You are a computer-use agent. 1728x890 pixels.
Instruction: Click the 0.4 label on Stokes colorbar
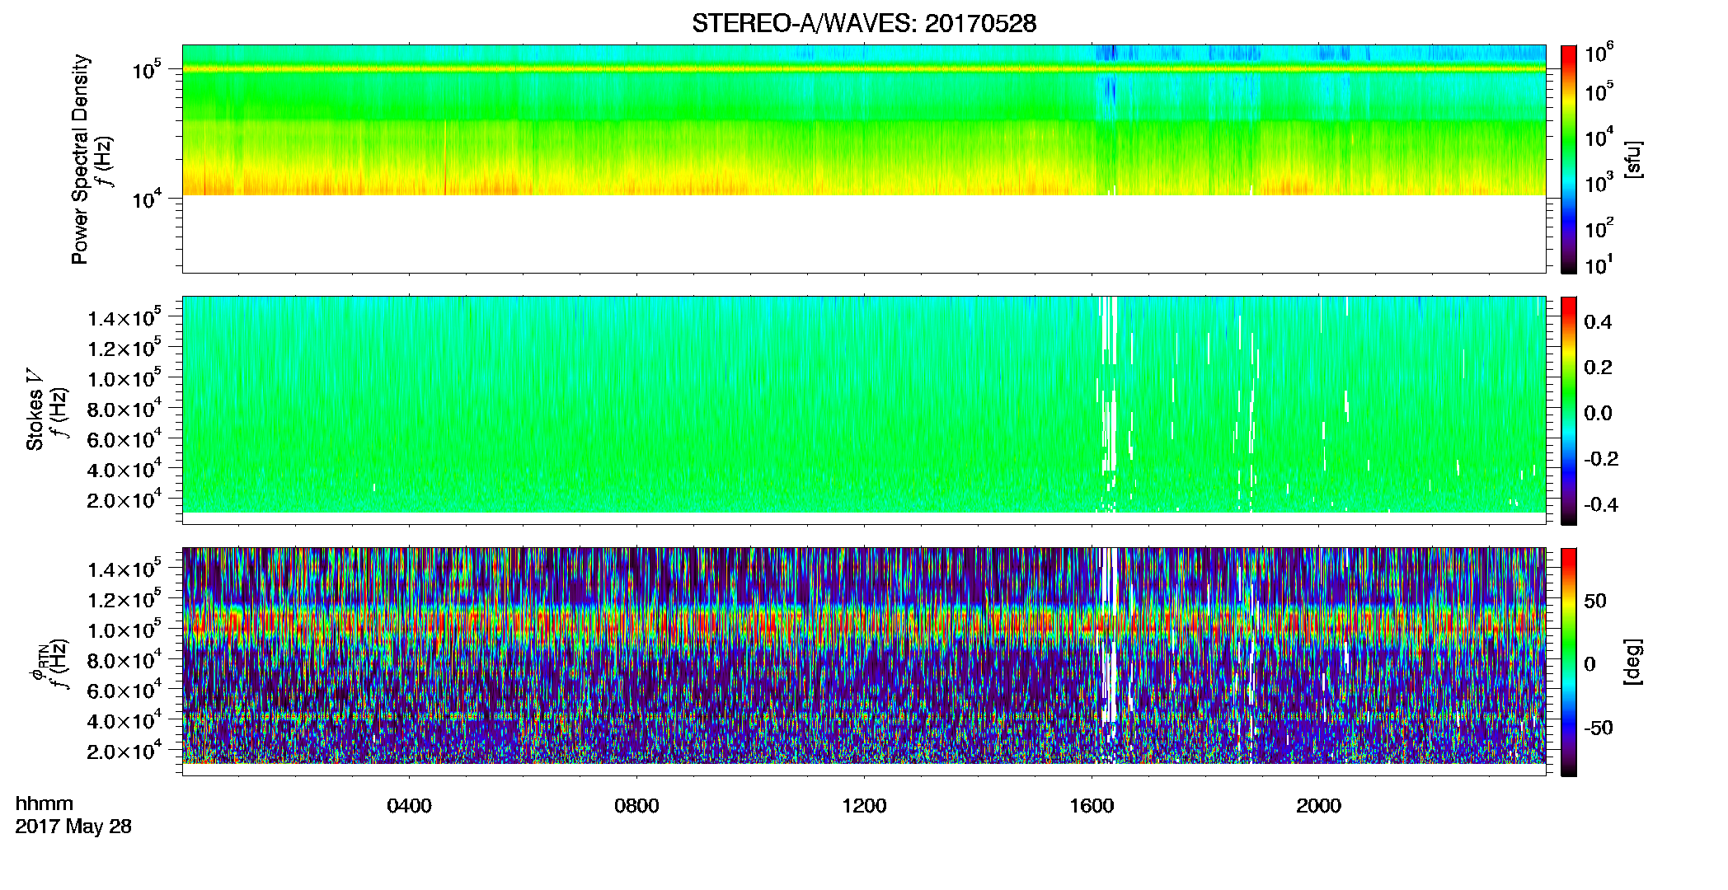[1598, 322]
